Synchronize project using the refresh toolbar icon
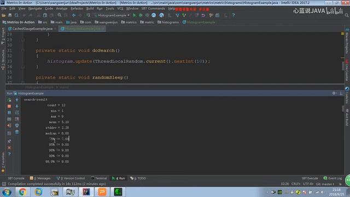 pyautogui.click(x=16, y=15)
